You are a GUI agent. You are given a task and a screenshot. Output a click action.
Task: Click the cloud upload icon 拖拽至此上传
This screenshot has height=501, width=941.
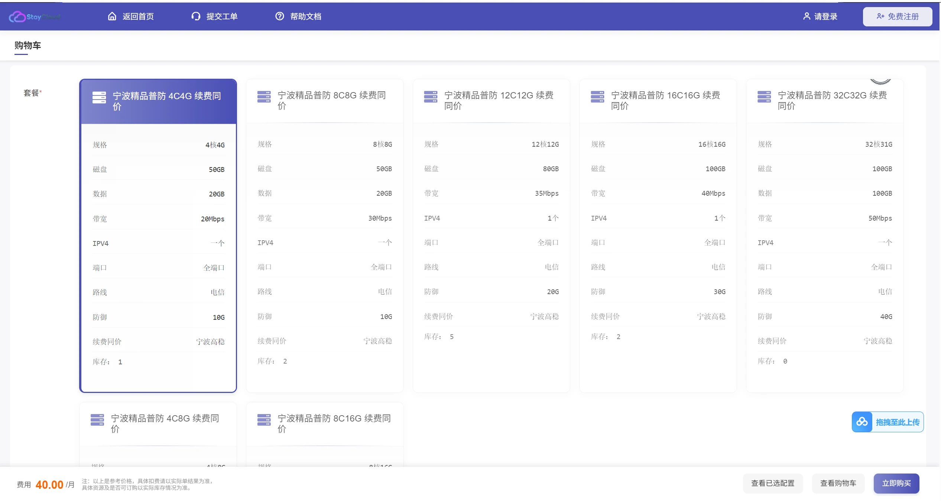pyautogui.click(x=862, y=422)
